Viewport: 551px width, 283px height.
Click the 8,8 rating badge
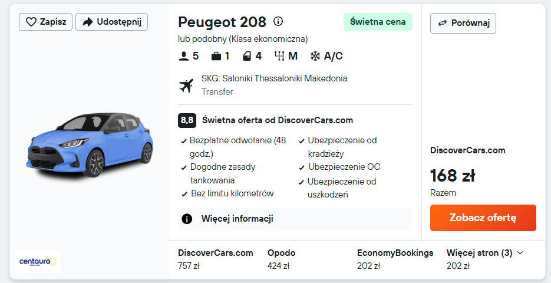187,120
